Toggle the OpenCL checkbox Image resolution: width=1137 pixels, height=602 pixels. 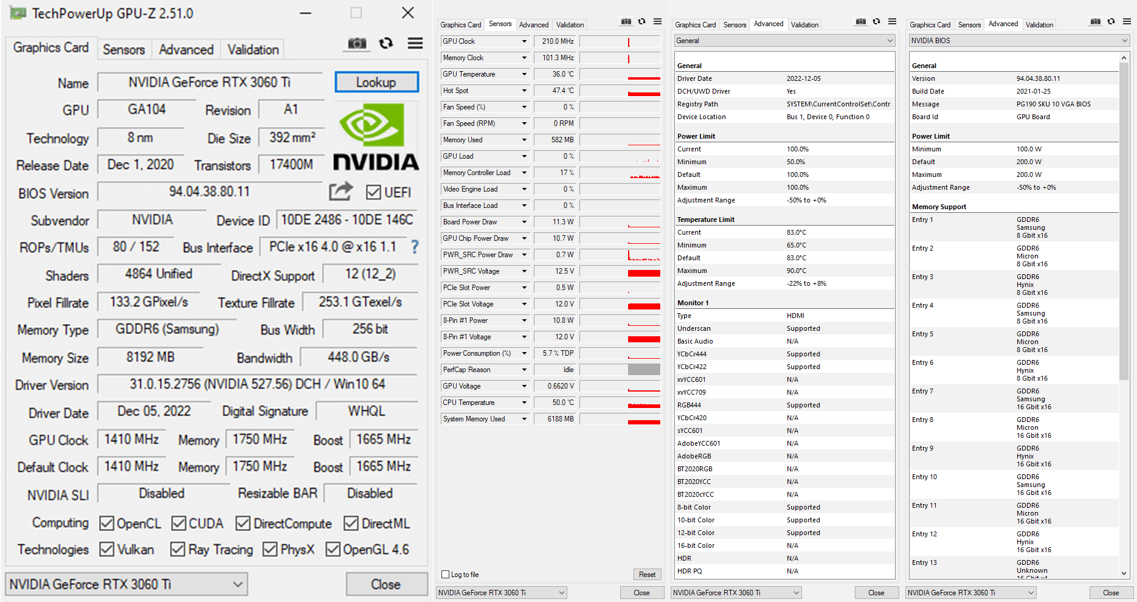tap(107, 523)
